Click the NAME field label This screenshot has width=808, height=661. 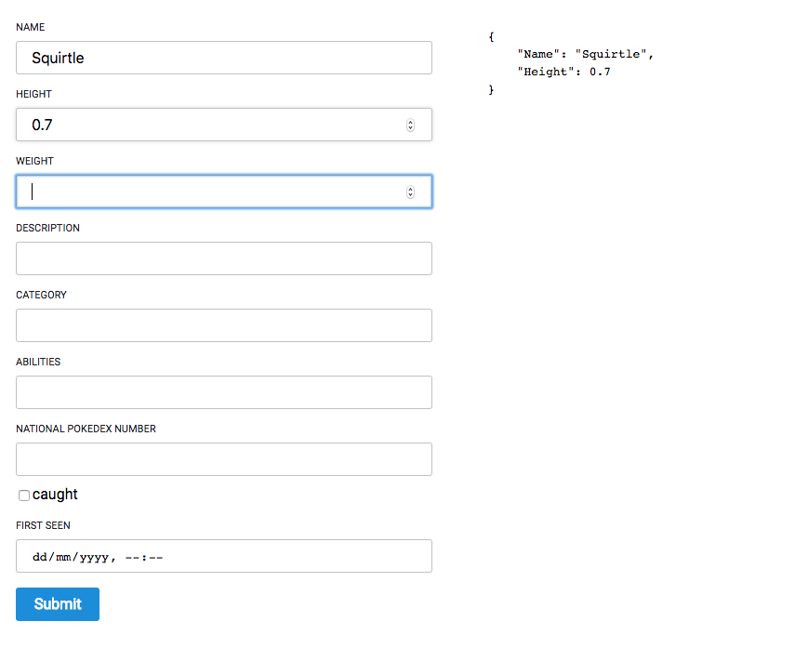click(x=31, y=27)
